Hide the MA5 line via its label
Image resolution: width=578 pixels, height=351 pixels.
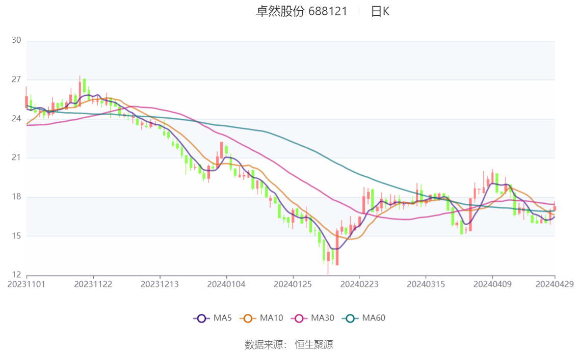point(222,318)
